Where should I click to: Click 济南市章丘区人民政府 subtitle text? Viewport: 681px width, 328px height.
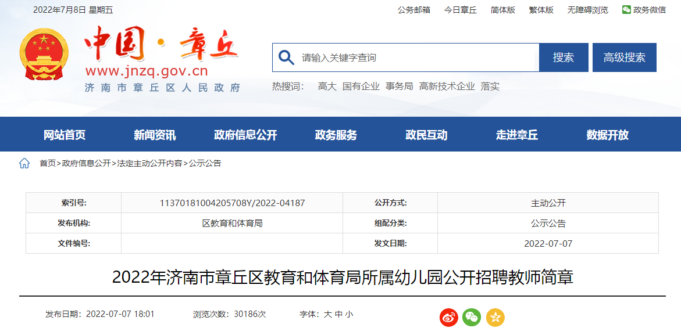pyautogui.click(x=162, y=88)
